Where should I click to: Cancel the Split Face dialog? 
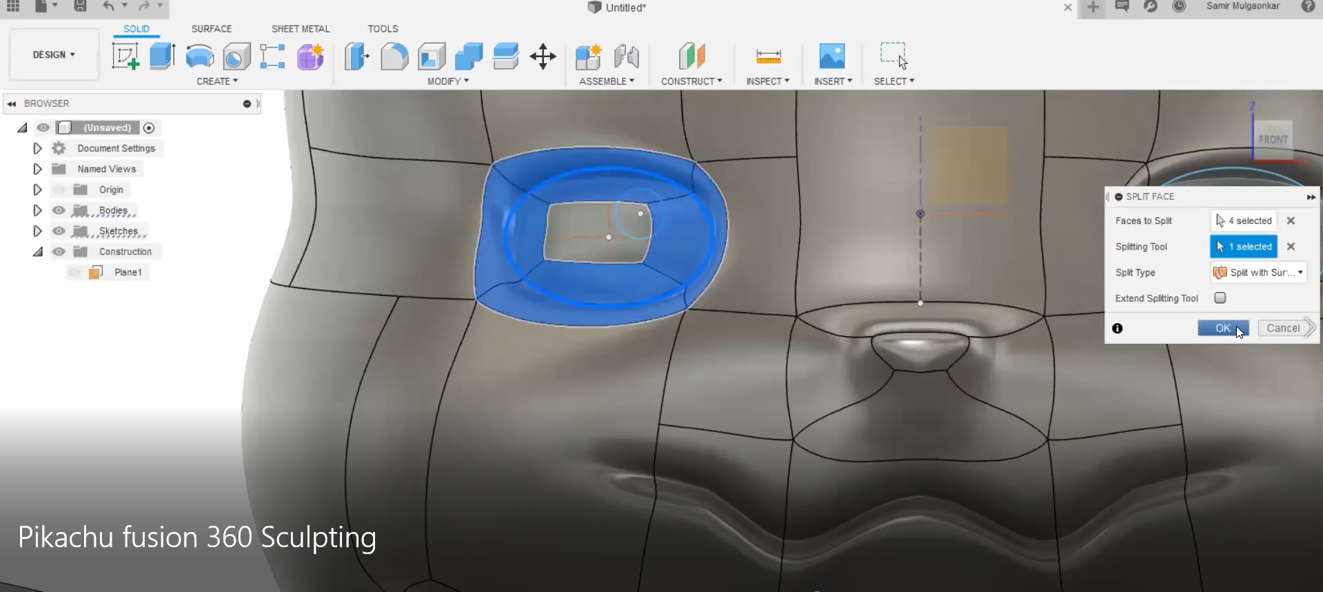point(1283,328)
